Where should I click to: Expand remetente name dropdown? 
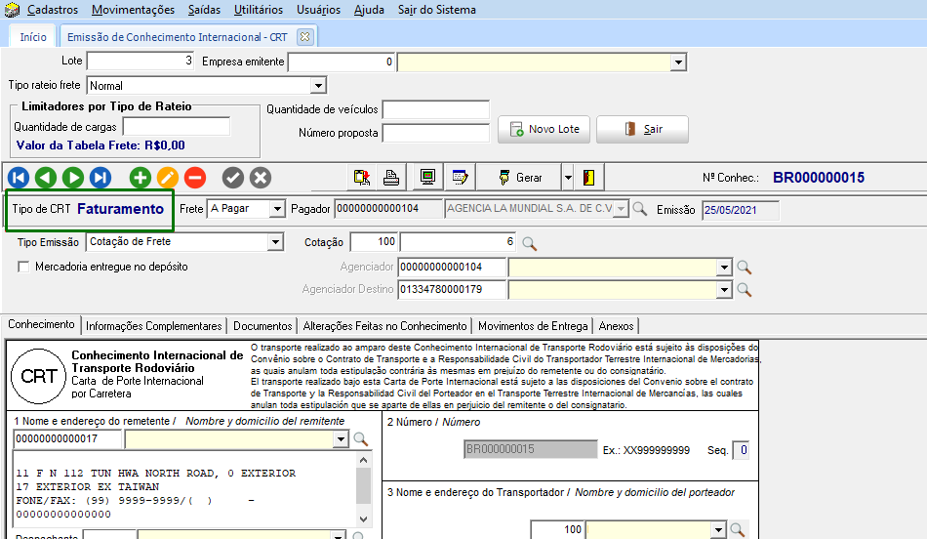(341, 439)
